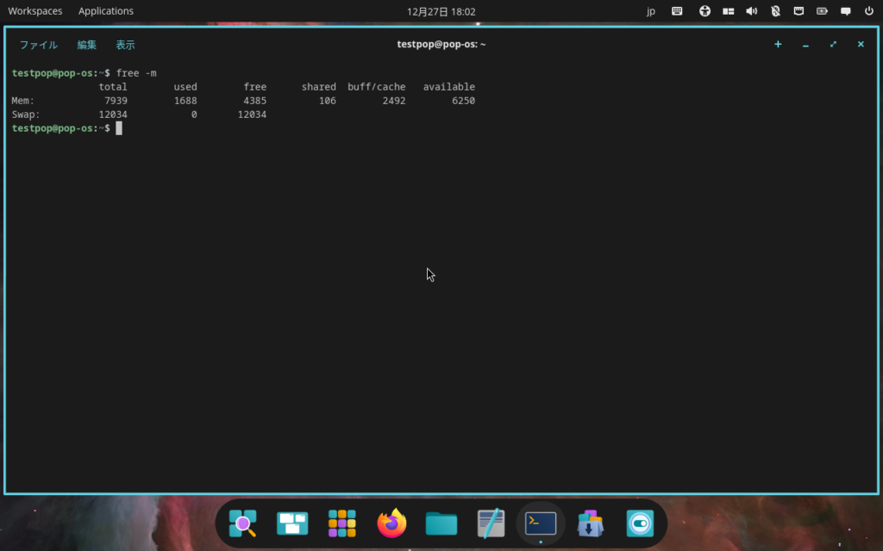
Task: Open the power menu icon
Action: [868, 11]
